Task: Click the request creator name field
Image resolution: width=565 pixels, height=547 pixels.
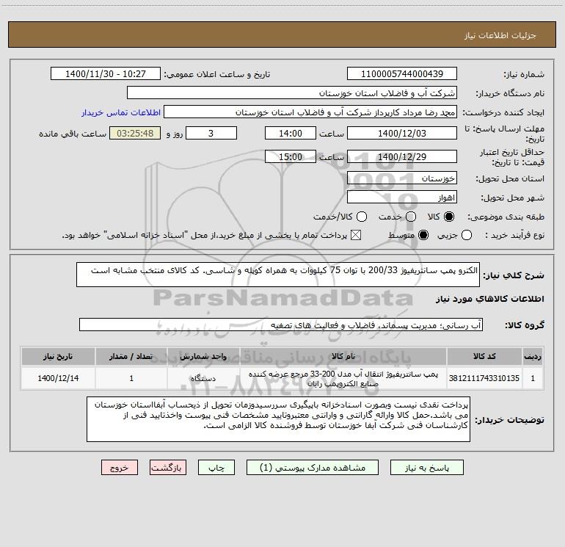Action: (310, 112)
